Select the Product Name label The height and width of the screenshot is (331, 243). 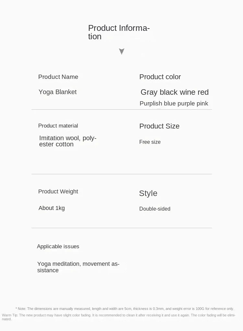(x=58, y=77)
